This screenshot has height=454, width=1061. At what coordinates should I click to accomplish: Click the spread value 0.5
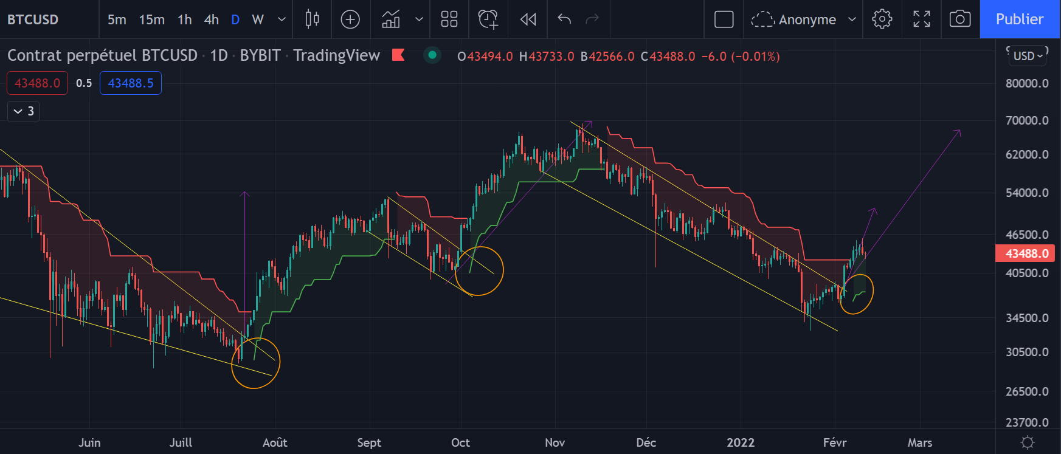pyautogui.click(x=84, y=83)
